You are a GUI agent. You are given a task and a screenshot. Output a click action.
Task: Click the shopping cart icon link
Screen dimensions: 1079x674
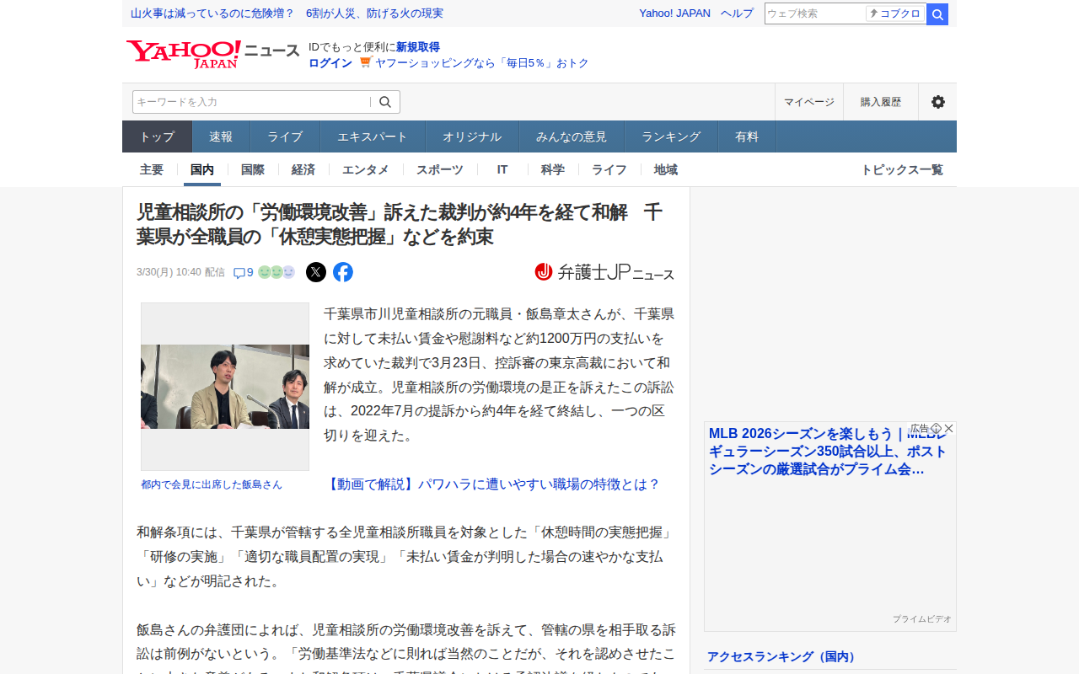365,62
